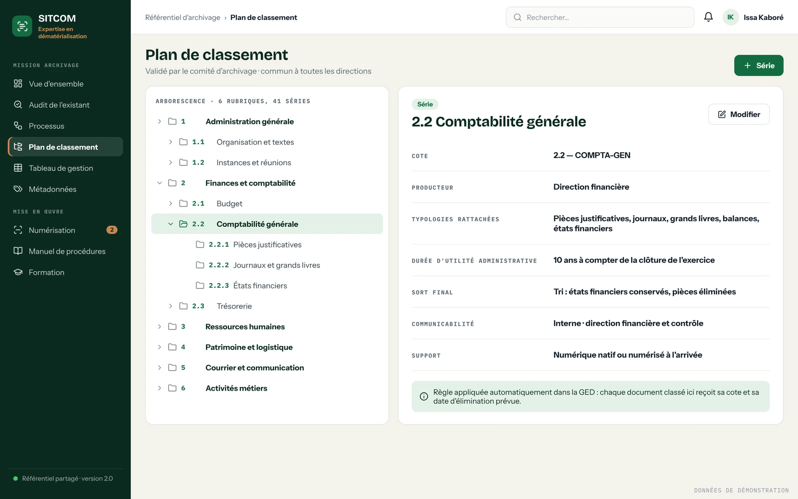
Task: Click the Modifier button
Action: (739, 114)
